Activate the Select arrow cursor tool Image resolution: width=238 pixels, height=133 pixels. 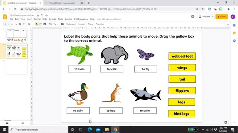[x=36, y=24]
